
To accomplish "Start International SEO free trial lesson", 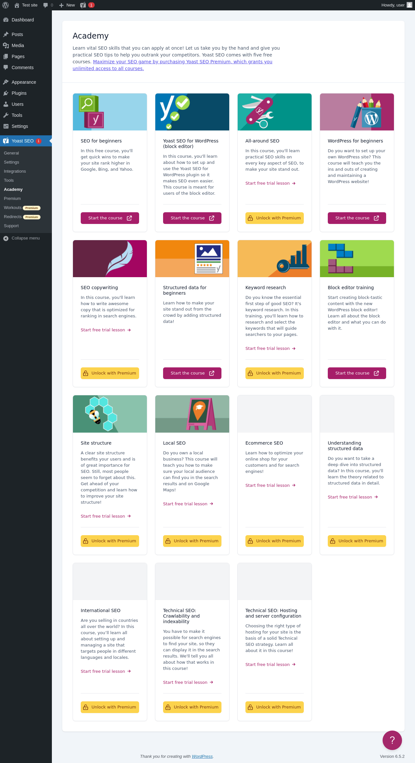I will (x=106, y=671).
